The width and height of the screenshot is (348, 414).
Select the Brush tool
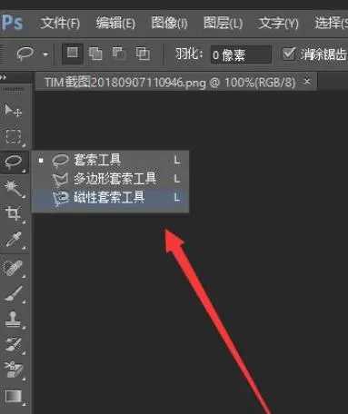[x=14, y=293]
